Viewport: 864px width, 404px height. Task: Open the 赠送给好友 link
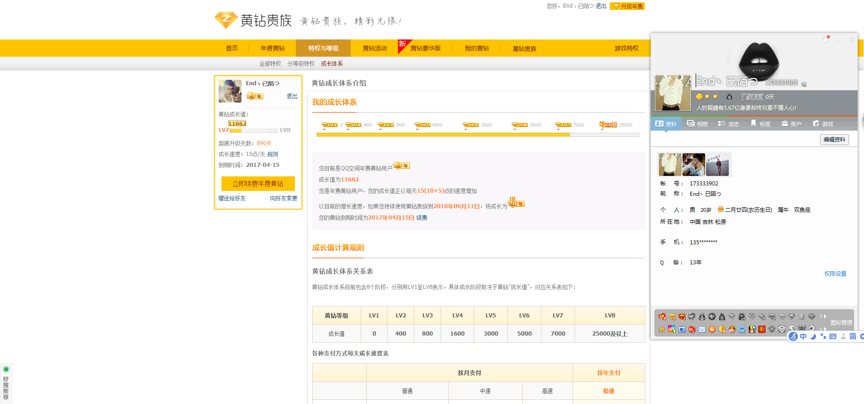pos(232,199)
